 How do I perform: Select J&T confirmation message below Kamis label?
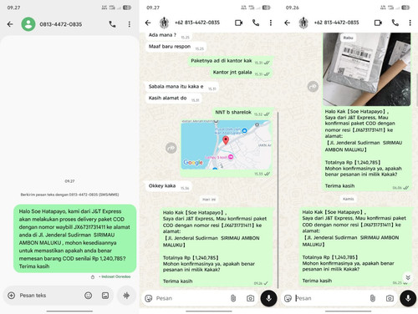click(x=356, y=246)
